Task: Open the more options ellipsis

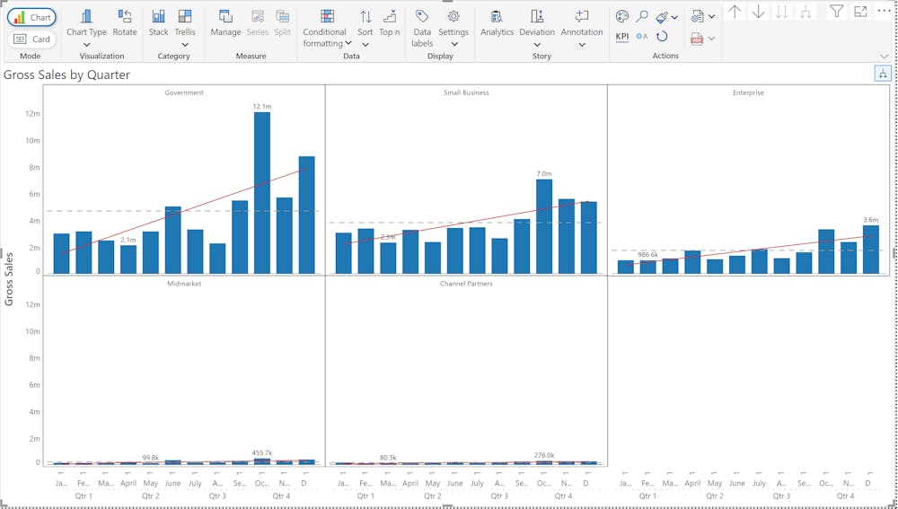Action: click(884, 11)
